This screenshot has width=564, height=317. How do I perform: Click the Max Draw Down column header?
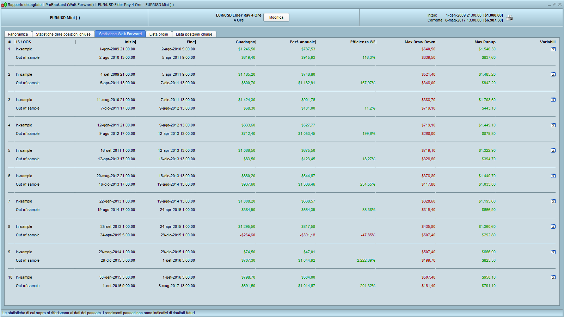click(x=420, y=42)
